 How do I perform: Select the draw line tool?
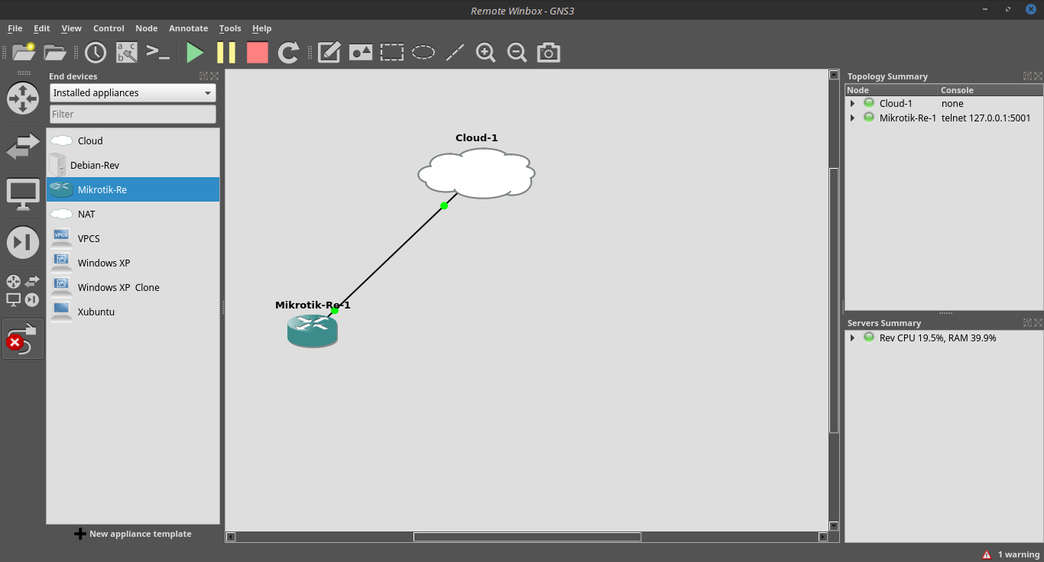(x=455, y=52)
